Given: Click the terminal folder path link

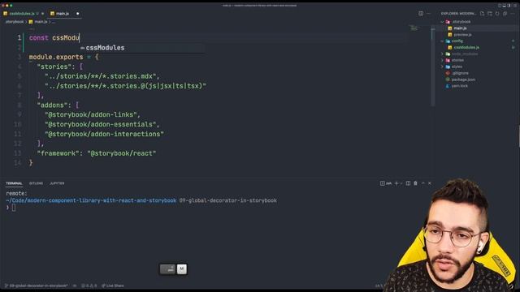Looking at the screenshot, I should pos(91,200).
